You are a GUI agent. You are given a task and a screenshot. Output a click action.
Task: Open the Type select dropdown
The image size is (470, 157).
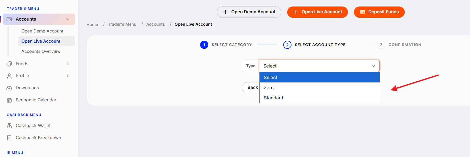pyautogui.click(x=319, y=66)
